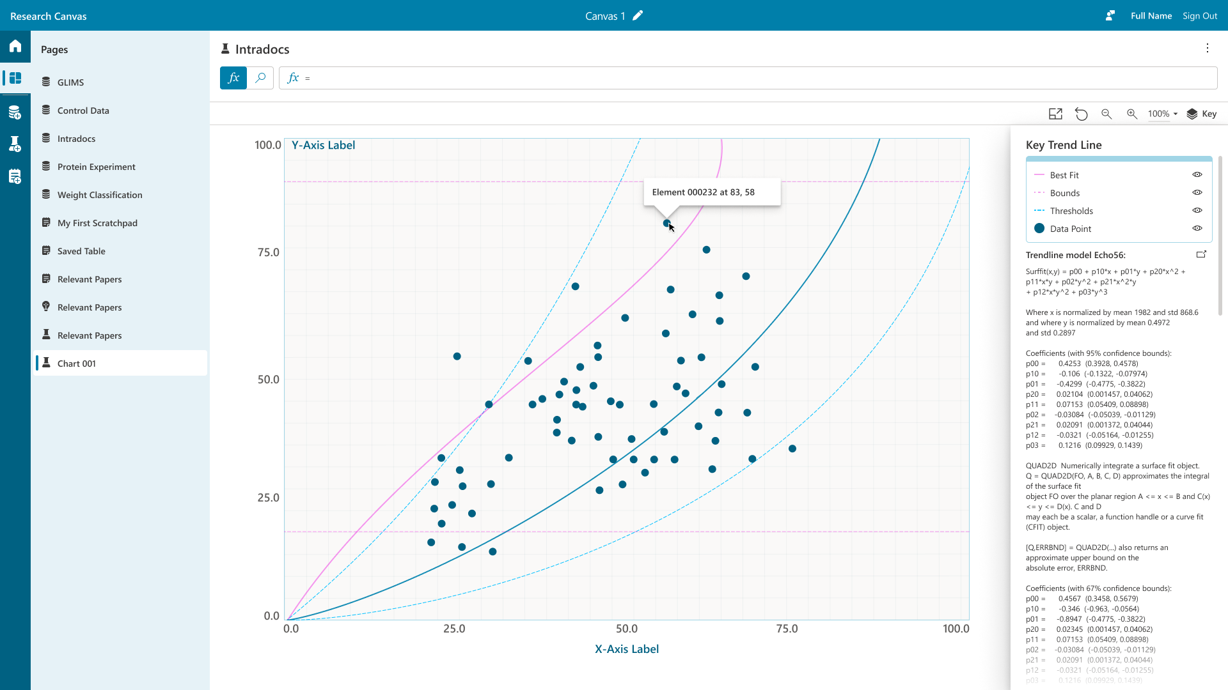The height and width of the screenshot is (690, 1228).
Task: Open the three-dot more options menu
Action: tap(1208, 49)
